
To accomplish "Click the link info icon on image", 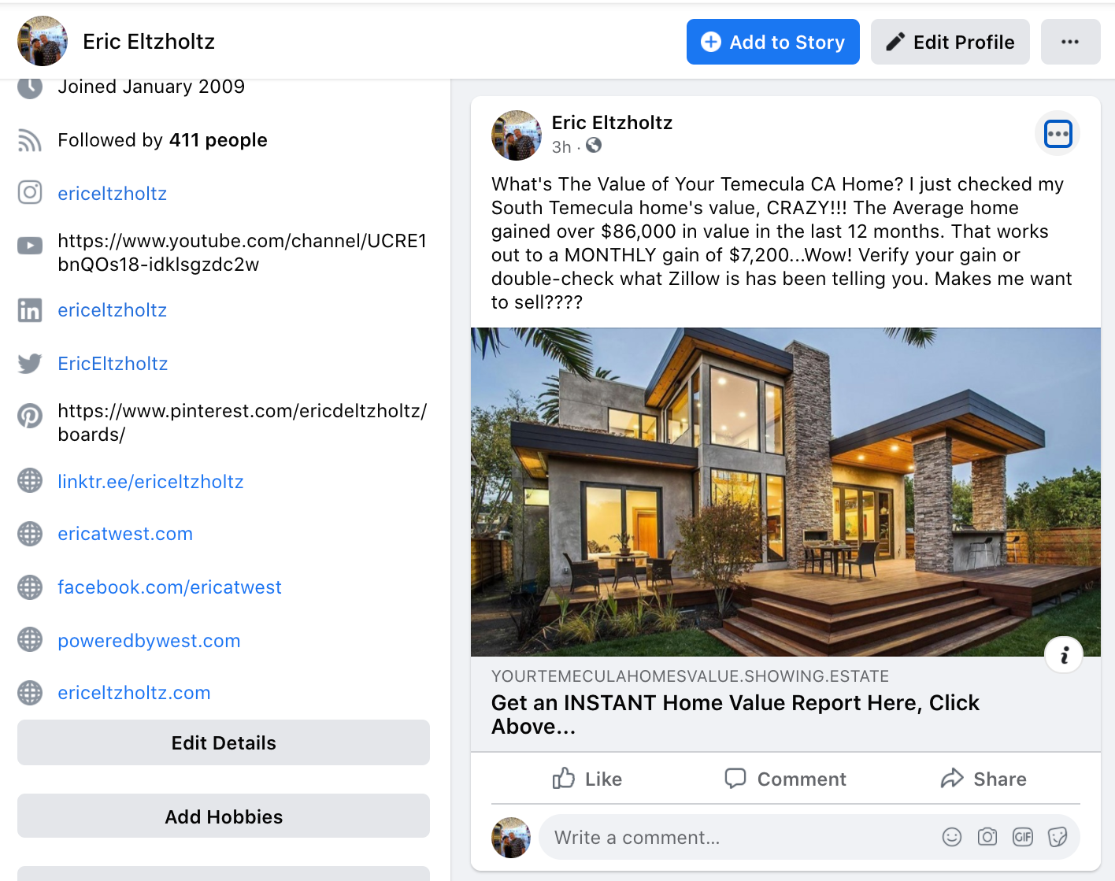I will coord(1064,654).
